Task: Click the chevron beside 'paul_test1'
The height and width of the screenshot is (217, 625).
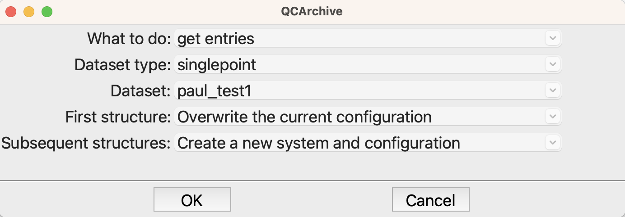Action: 553,90
